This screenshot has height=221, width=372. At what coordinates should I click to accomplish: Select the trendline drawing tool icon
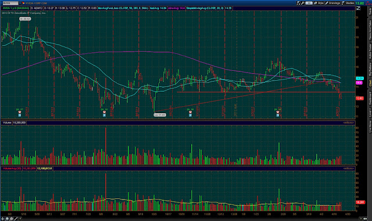click(16, 219)
